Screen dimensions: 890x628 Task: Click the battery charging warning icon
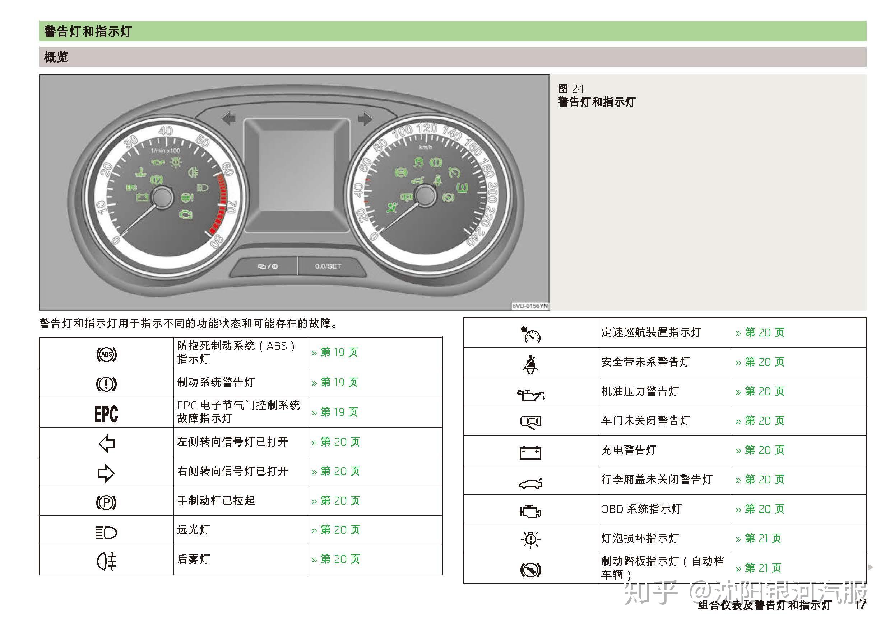531,452
